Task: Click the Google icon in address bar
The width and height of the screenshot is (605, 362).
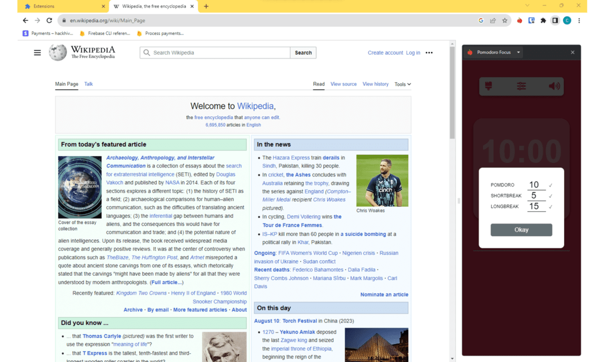Action: pos(481,20)
